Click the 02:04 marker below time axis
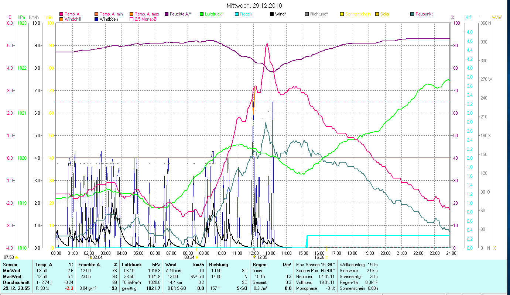This screenshot has width=510, height=295. (96, 257)
